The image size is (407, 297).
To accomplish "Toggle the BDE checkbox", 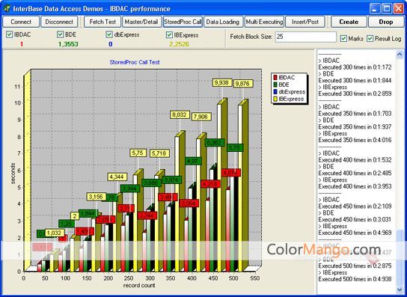I will [60, 34].
